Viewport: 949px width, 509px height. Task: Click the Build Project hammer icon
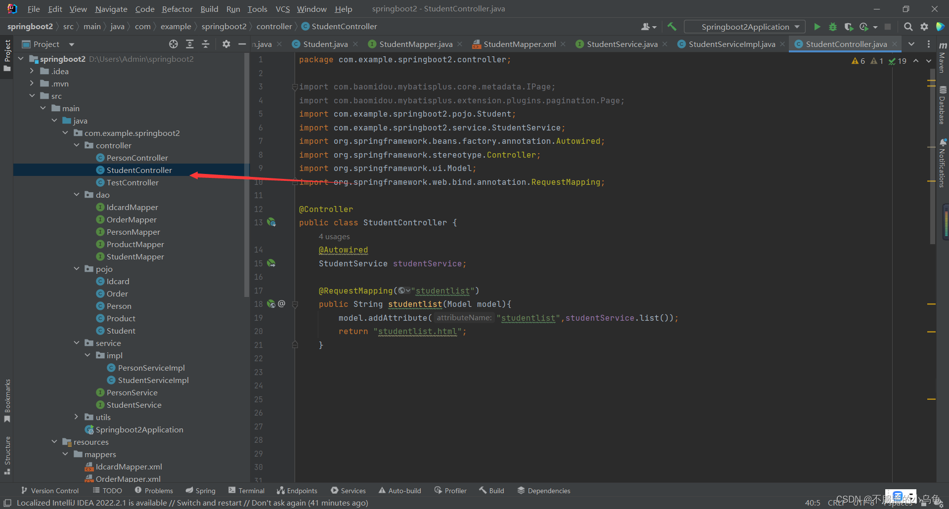point(672,27)
